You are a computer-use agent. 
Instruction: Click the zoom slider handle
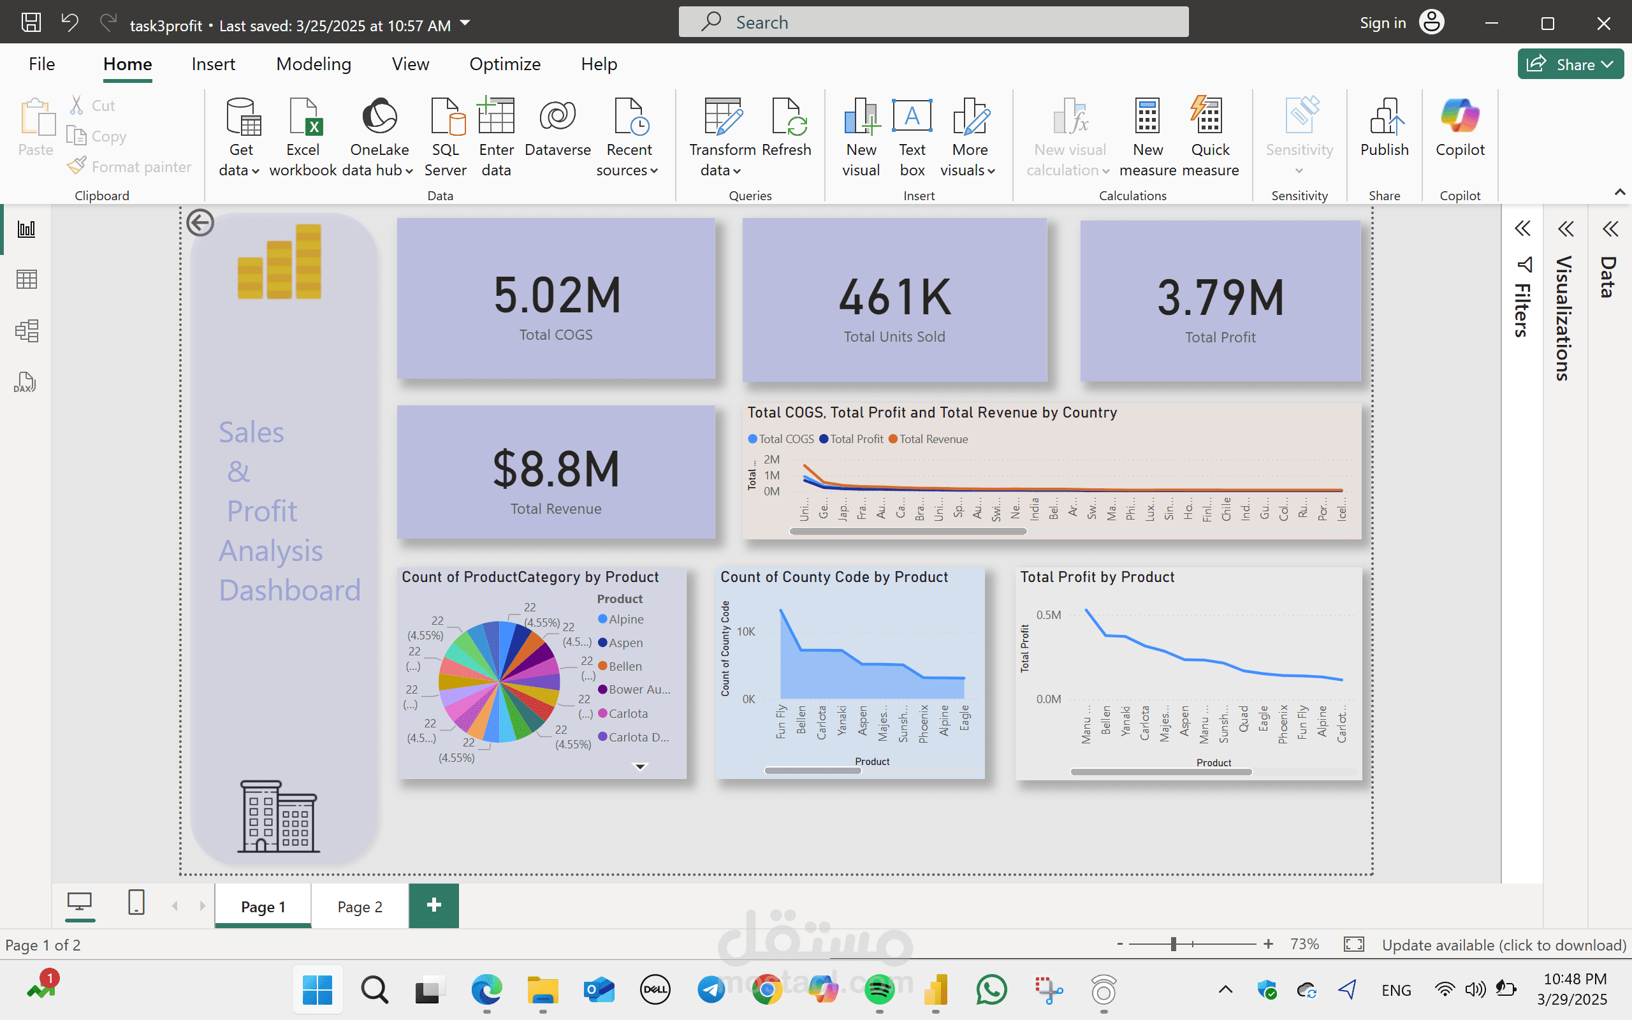(1174, 943)
